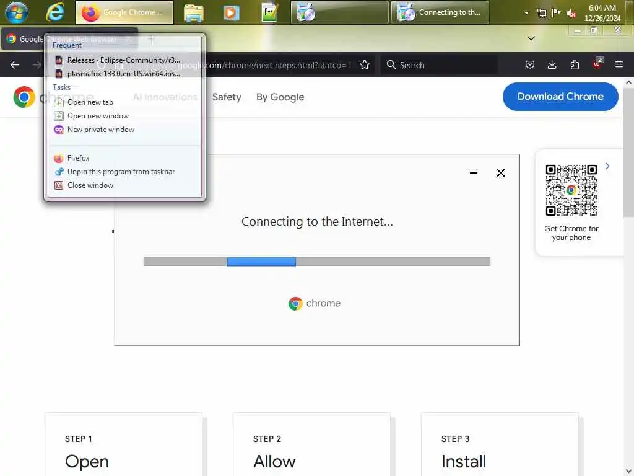The width and height of the screenshot is (634, 476).
Task: Launch Internet Explorer from taskbar
Action: 54,12
